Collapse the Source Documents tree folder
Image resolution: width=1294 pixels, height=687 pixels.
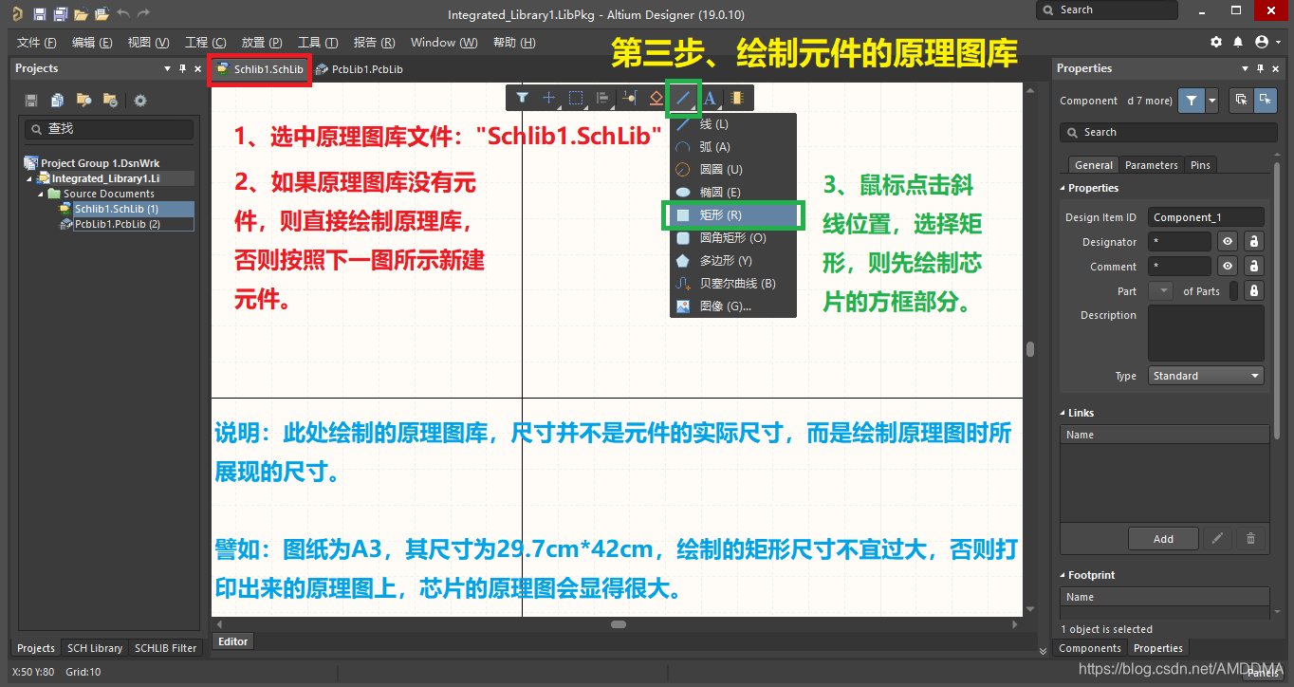pos(42,194)
